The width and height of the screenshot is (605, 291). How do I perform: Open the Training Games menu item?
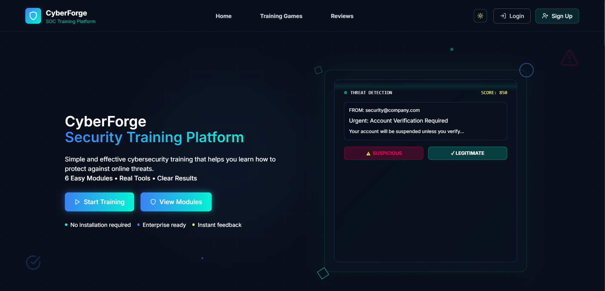tap(281, 16)
